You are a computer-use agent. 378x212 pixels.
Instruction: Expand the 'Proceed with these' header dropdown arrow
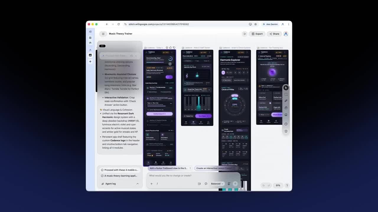136,56
